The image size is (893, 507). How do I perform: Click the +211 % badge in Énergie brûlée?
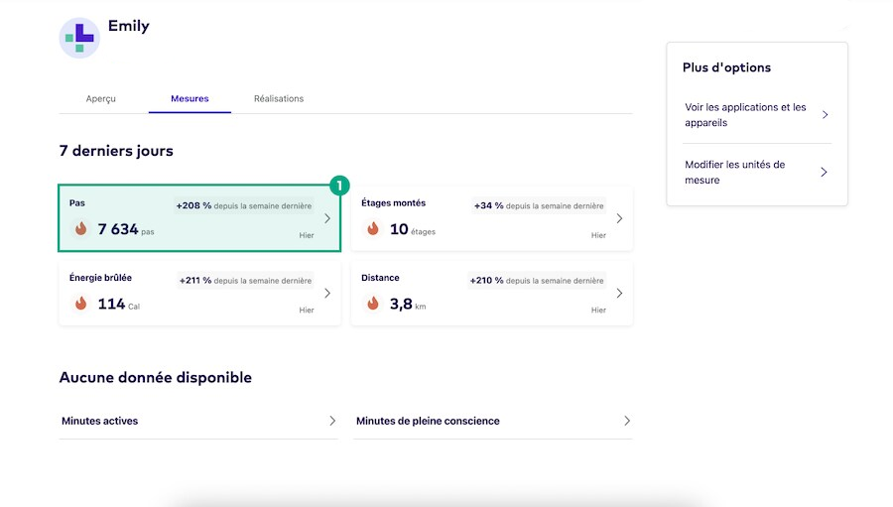(x=245, y=280)
